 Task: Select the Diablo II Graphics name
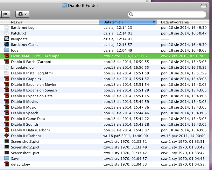click(x=26, y=79)
